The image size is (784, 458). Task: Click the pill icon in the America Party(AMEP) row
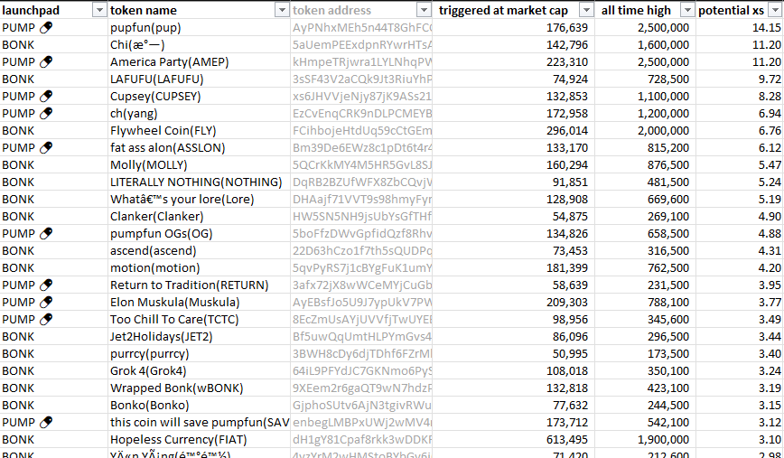46,62
